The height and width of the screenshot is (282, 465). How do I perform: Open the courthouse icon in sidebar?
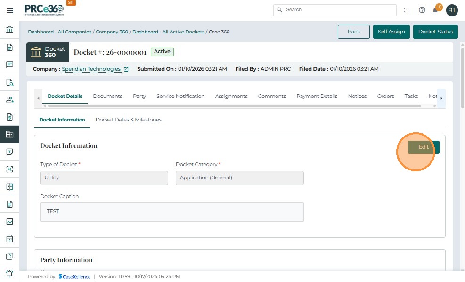tap(9, 30)
